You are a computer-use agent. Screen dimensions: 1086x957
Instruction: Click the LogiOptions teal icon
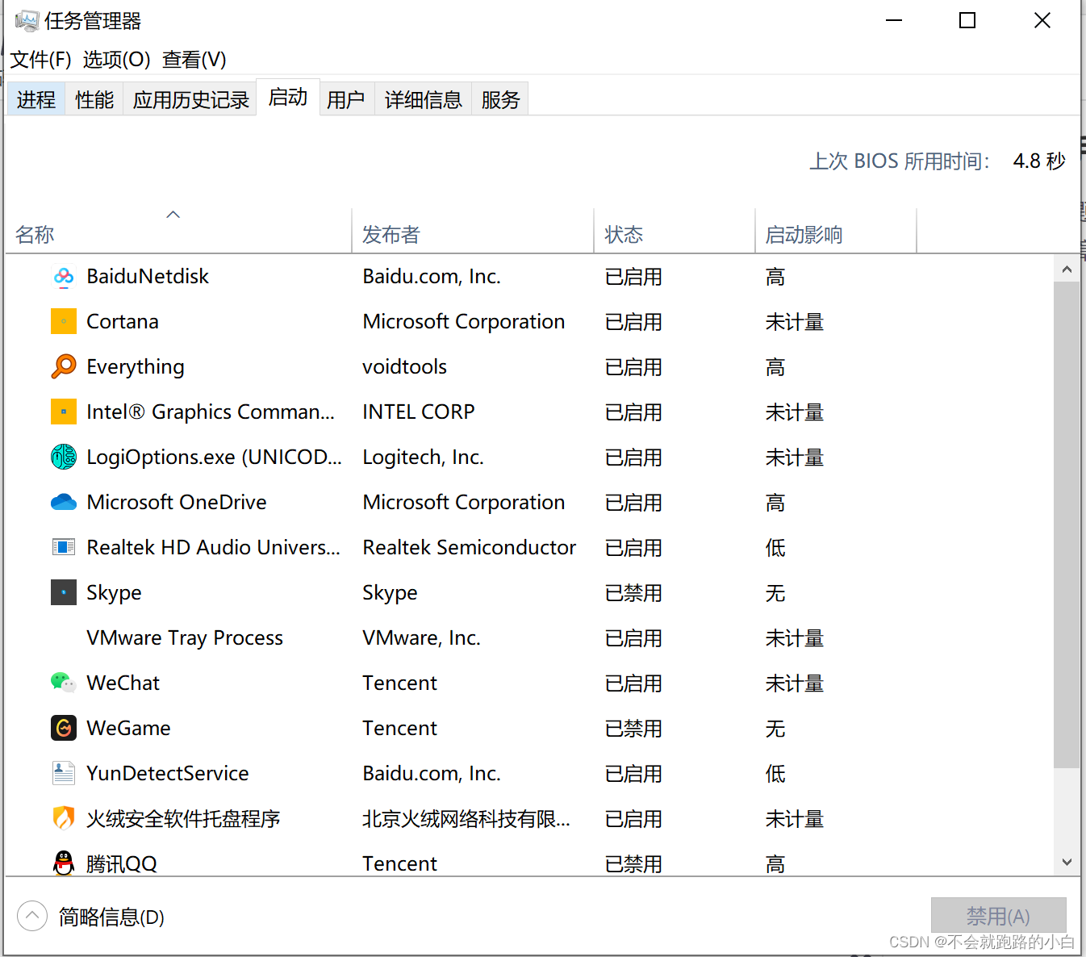pyautogui.click(x=64, y=457)
